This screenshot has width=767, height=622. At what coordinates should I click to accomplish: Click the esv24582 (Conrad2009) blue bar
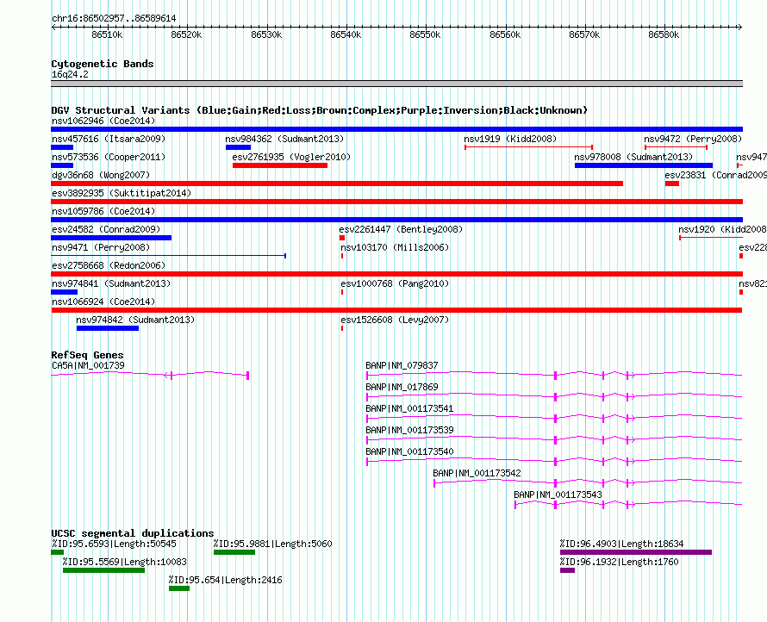[x=111, y=238]
